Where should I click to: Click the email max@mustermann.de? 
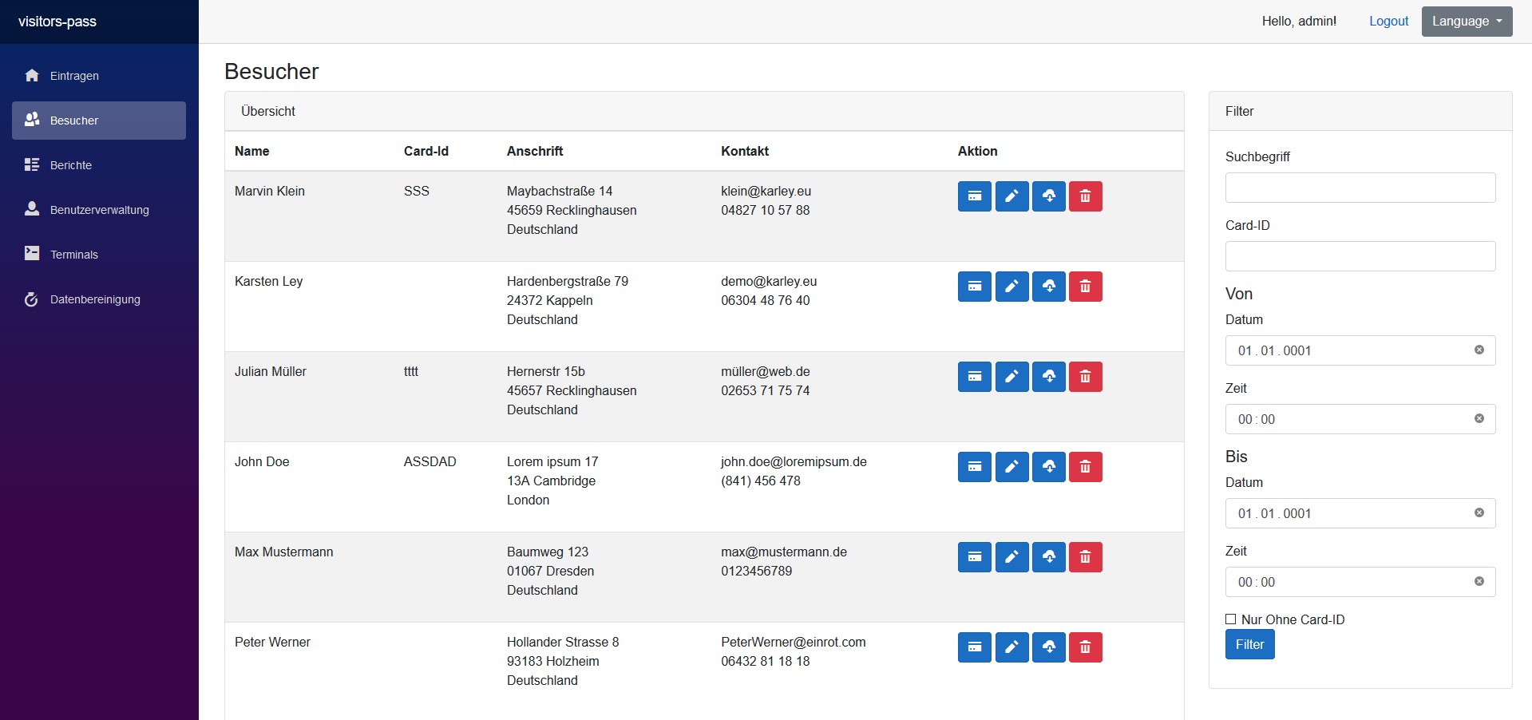click(x=784, y=552)
